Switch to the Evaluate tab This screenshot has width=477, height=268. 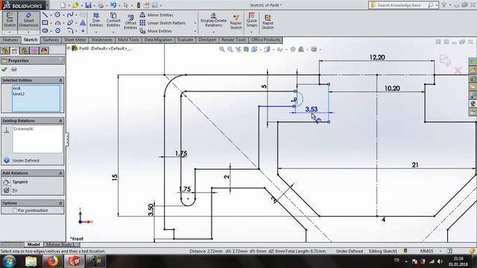[186, 39]
